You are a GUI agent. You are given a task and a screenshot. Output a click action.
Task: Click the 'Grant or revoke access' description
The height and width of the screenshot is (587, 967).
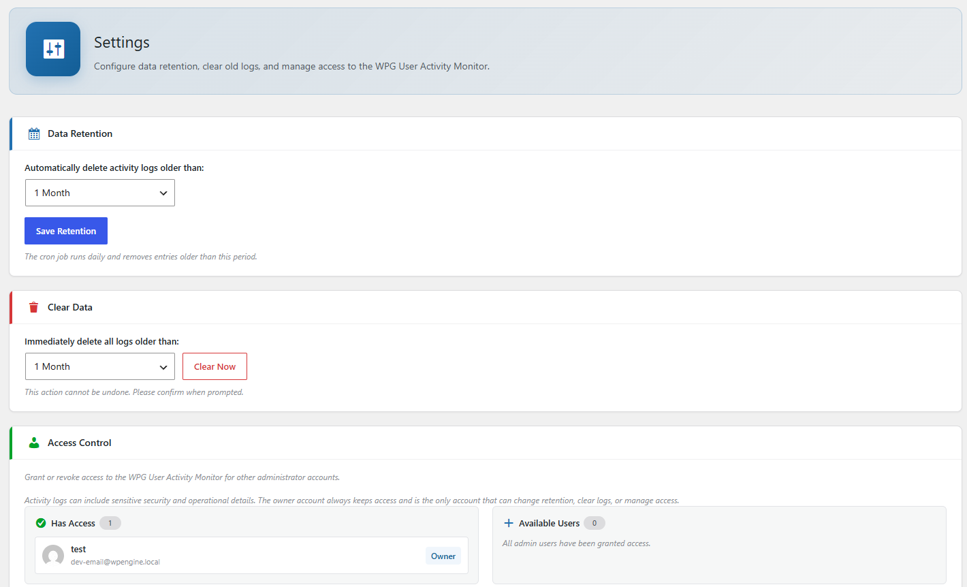pos(182,477)
